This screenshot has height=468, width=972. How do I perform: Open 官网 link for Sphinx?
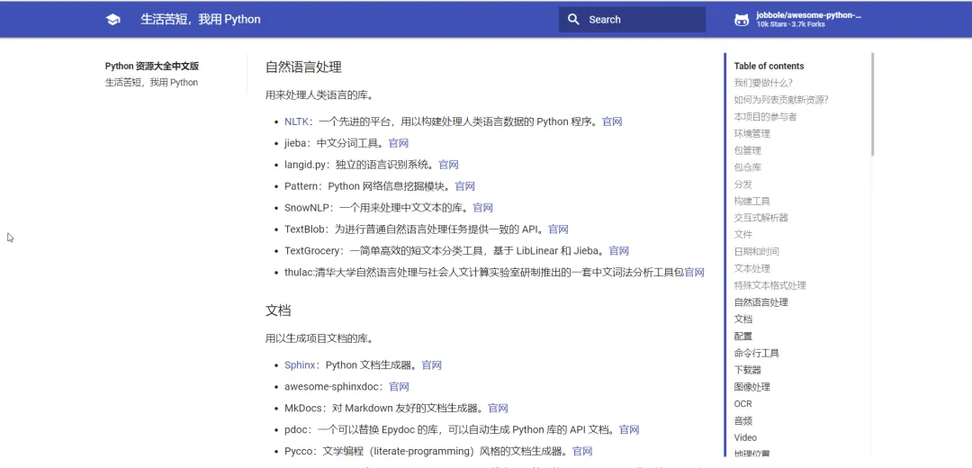(431, 365)
